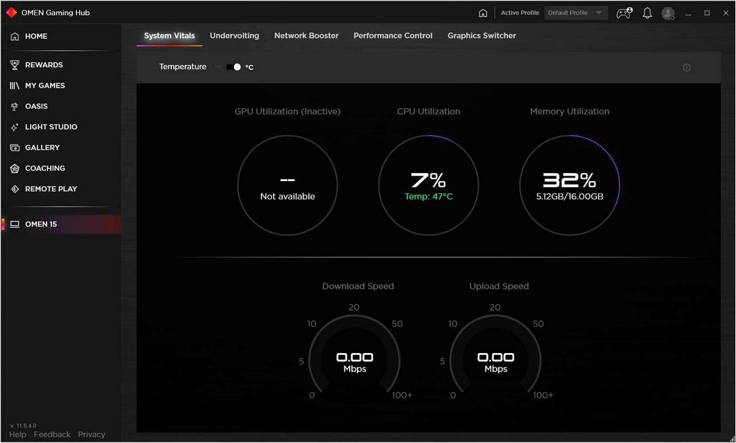This screenshot has width=736, height=443.
Task: Click the Upload Speed heading
Action: (499, 286)
